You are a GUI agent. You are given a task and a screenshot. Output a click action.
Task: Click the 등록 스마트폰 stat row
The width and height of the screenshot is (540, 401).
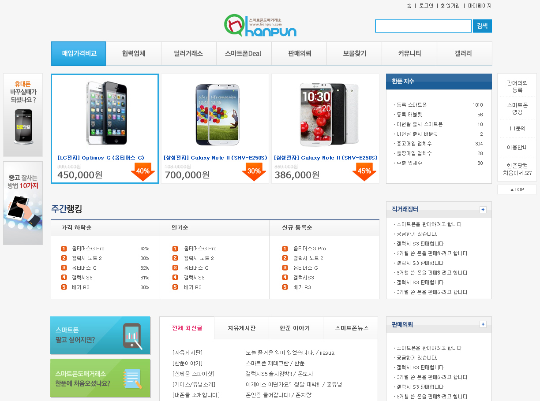[439, 105]
